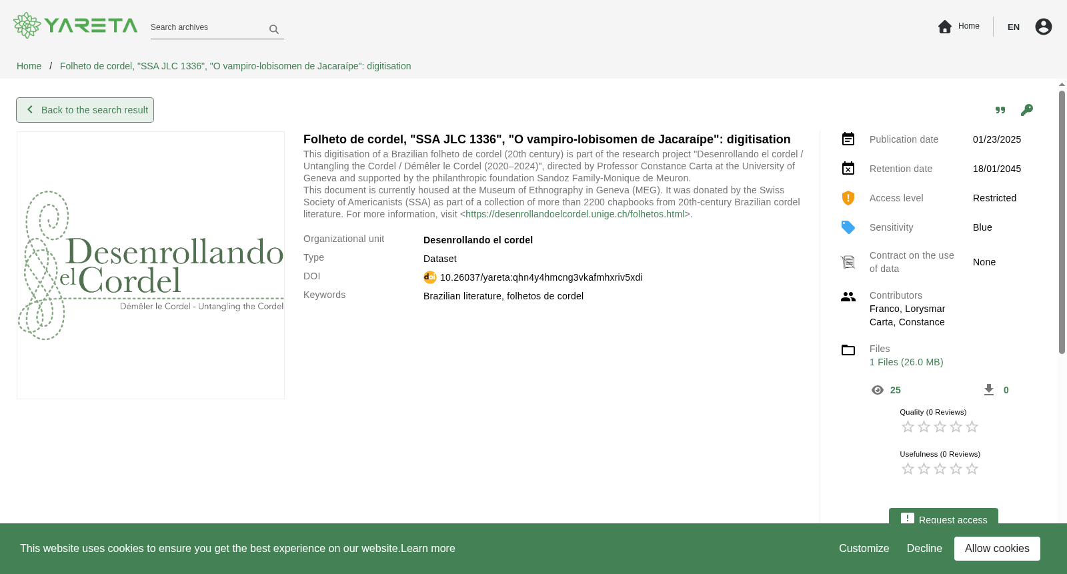Click the key access icon
This screenshot has width=1067, height=574.
coord(1027,110)
